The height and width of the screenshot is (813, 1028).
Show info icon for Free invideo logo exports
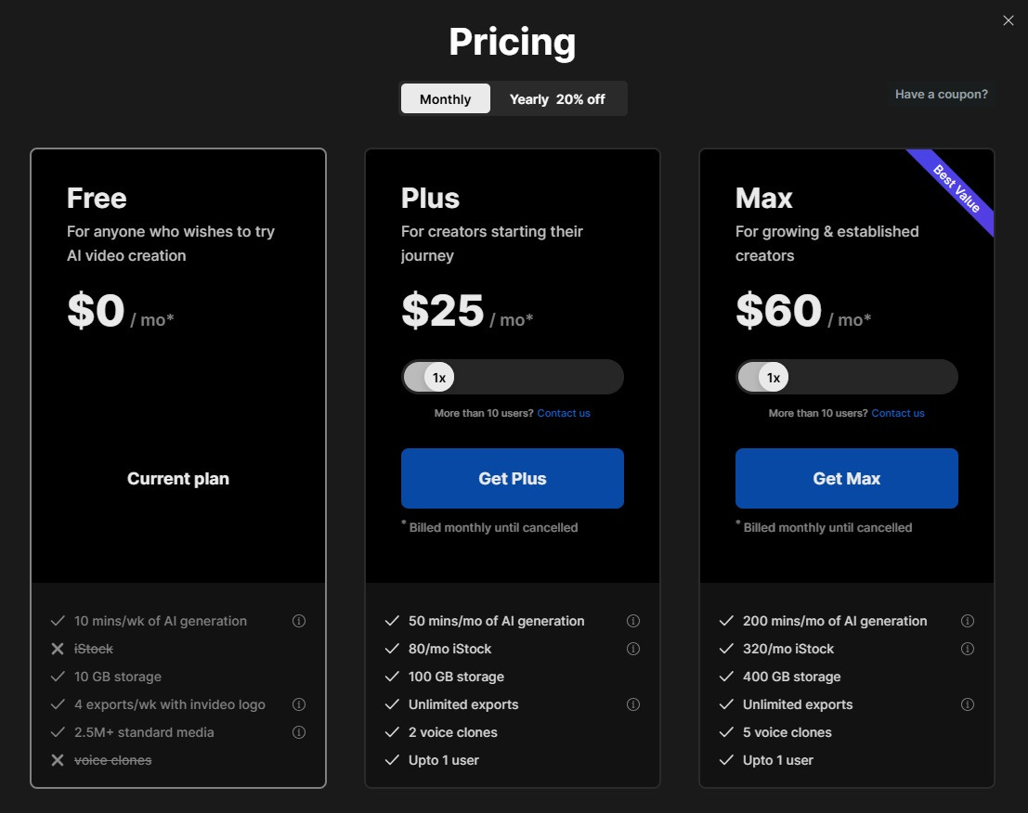299,704
